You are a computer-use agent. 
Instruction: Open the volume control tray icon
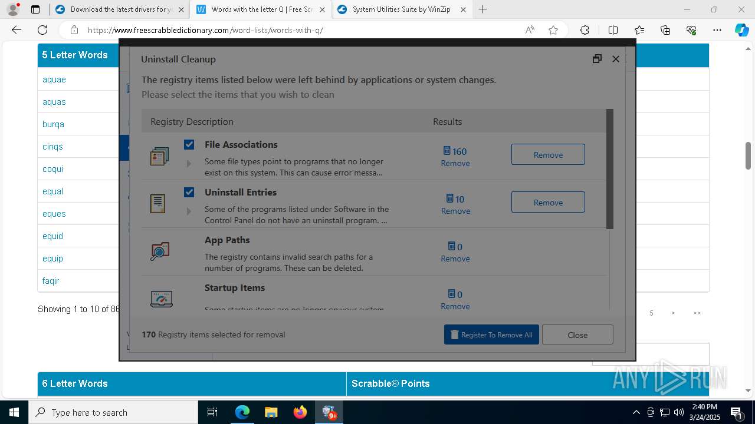pos(678,412)
